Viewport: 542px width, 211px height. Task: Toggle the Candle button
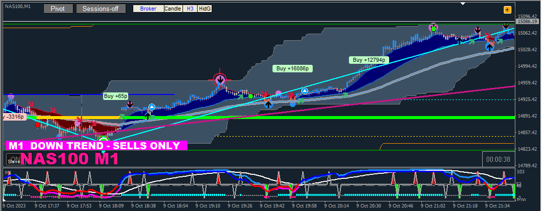[x=173, y=9]
